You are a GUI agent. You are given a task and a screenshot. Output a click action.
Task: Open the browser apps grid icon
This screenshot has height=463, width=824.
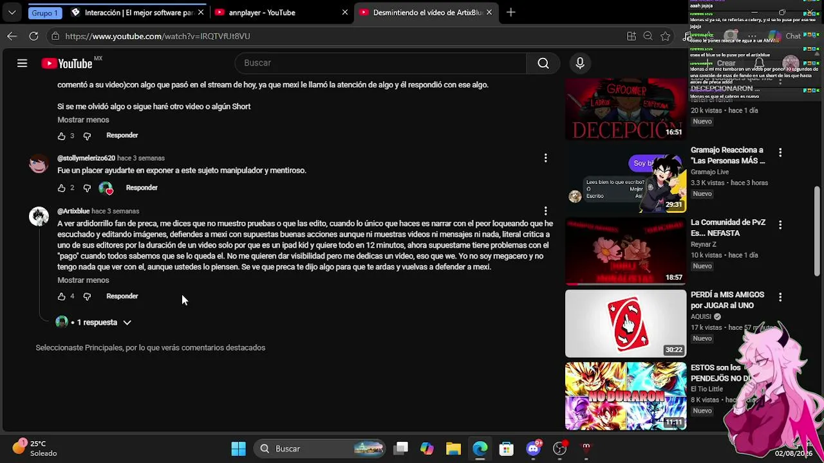pos(632,36)
